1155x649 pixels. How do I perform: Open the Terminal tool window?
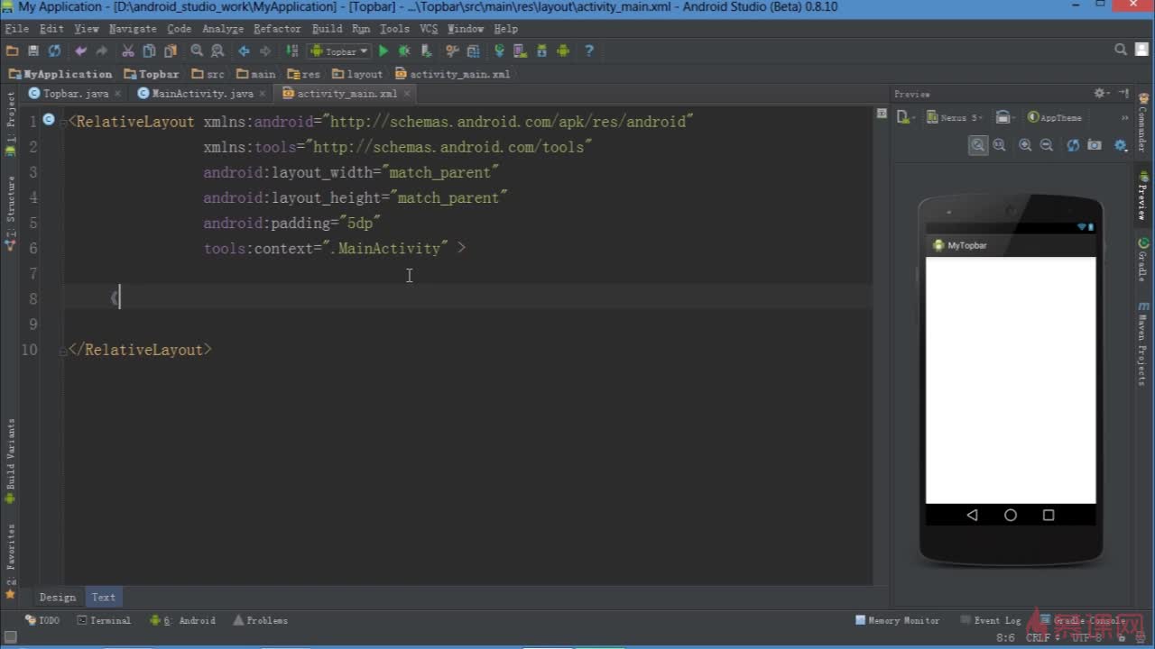[105, 620]
